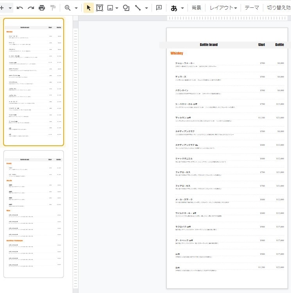
Task: Click the description line under マッカラン 12年
Action: pyautogui.click(x=204, y=121)
